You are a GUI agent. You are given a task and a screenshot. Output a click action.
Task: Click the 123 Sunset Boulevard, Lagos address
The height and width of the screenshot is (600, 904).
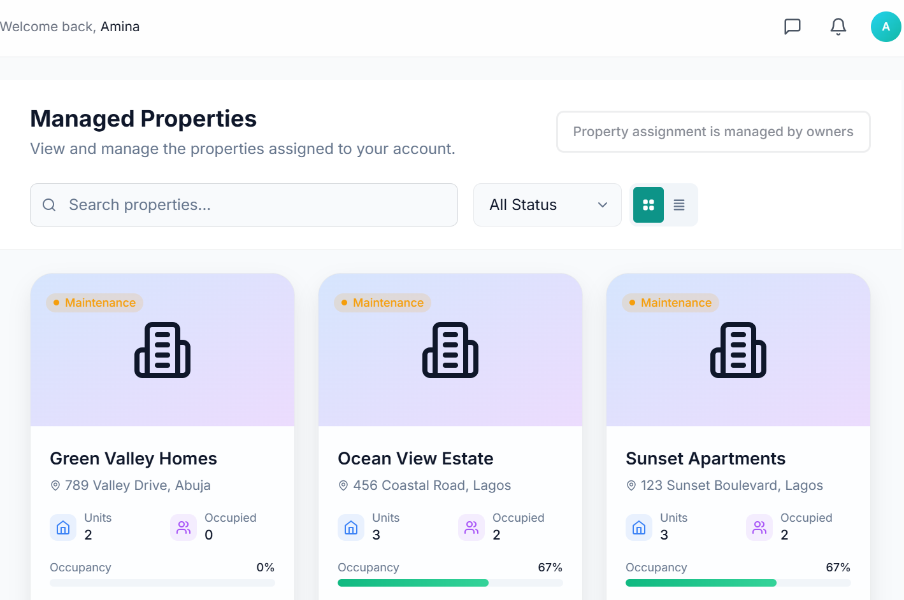click(x=732, y=485)
